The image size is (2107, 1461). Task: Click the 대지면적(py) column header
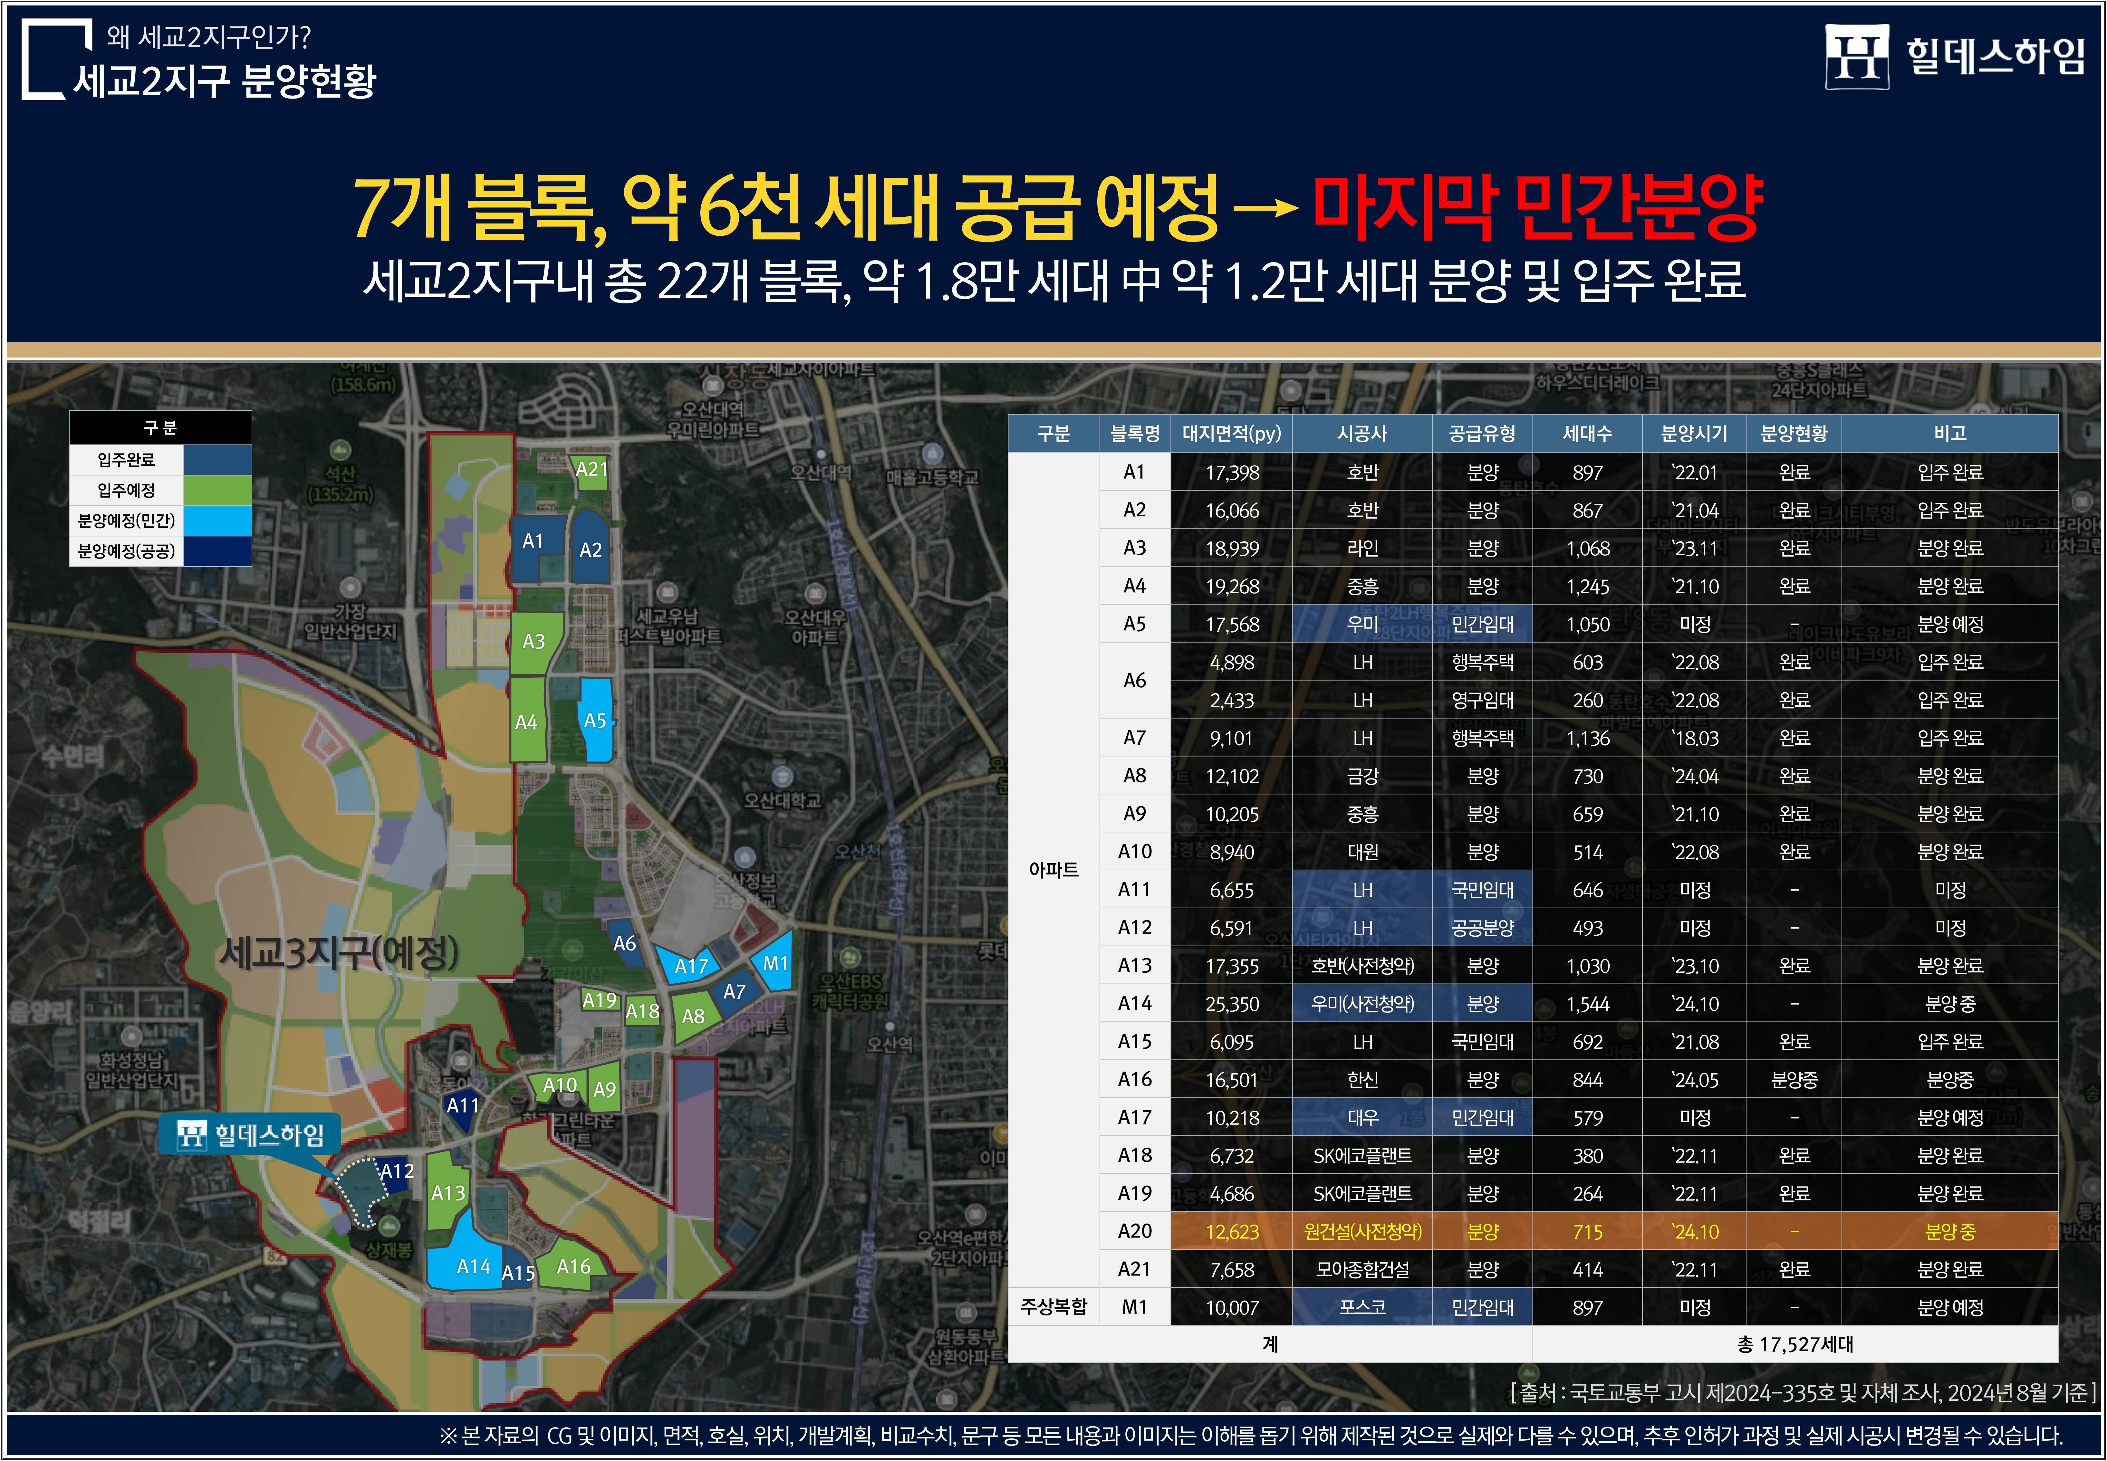1232,433
